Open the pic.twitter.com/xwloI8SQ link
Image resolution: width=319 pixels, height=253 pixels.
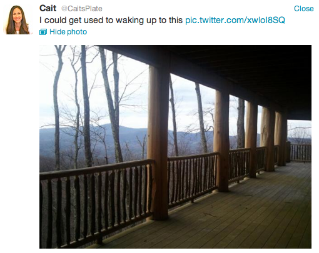(x=235, y=20)
